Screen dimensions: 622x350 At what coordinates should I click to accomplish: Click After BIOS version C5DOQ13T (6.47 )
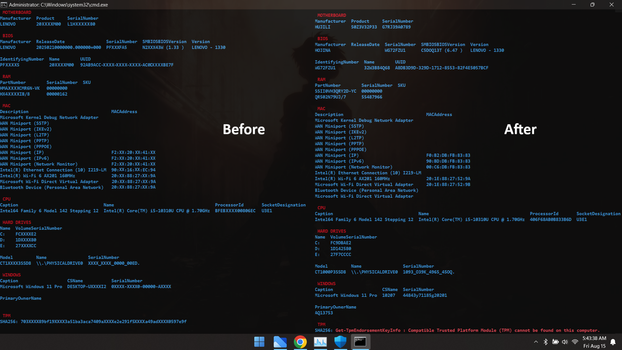point(442,50)
